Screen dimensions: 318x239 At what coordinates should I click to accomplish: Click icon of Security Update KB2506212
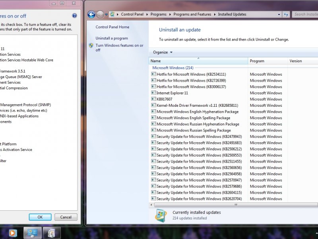pos(153,149)
